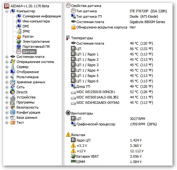
Task: Open the DirectX icon in tree
Action: click(x=12, y=92)
